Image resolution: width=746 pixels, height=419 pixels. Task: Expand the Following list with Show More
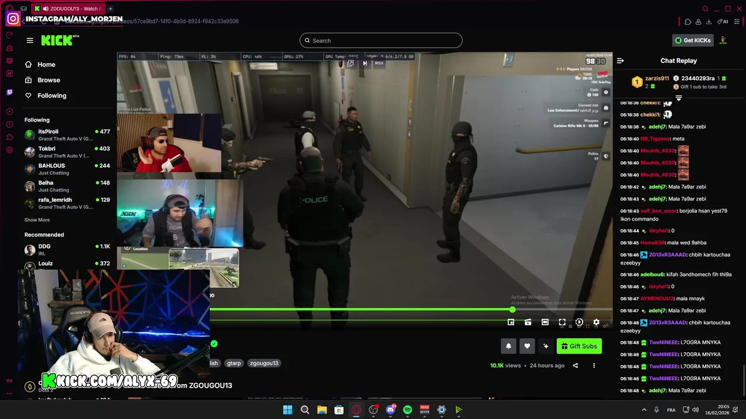[x=37, y=220]
